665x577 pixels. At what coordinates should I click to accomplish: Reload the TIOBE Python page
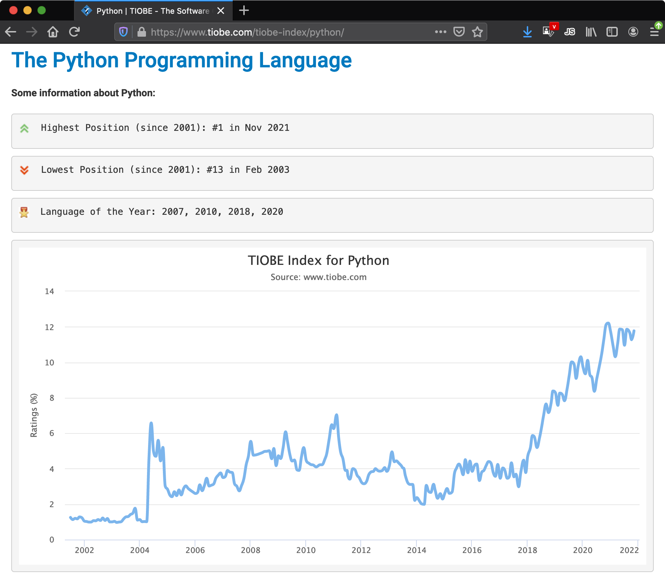(74, 32)
